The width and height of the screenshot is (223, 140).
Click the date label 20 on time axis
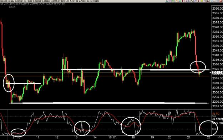170,137
